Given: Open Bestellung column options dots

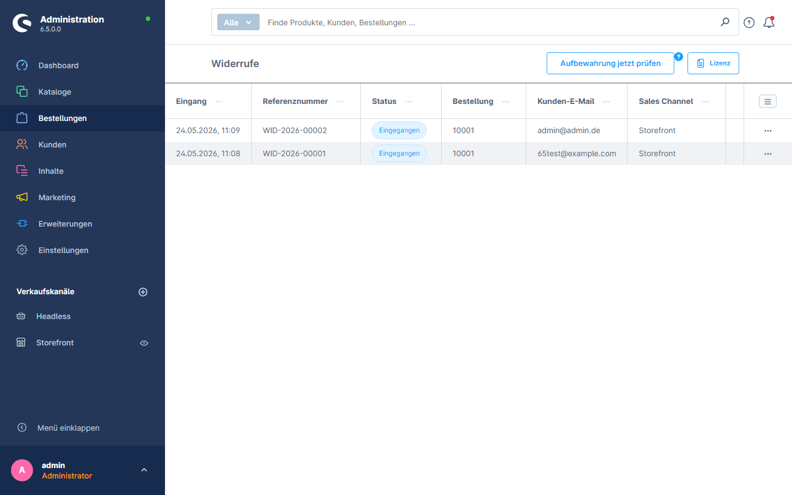Looking at the screenshot, I should pos(506,102).
